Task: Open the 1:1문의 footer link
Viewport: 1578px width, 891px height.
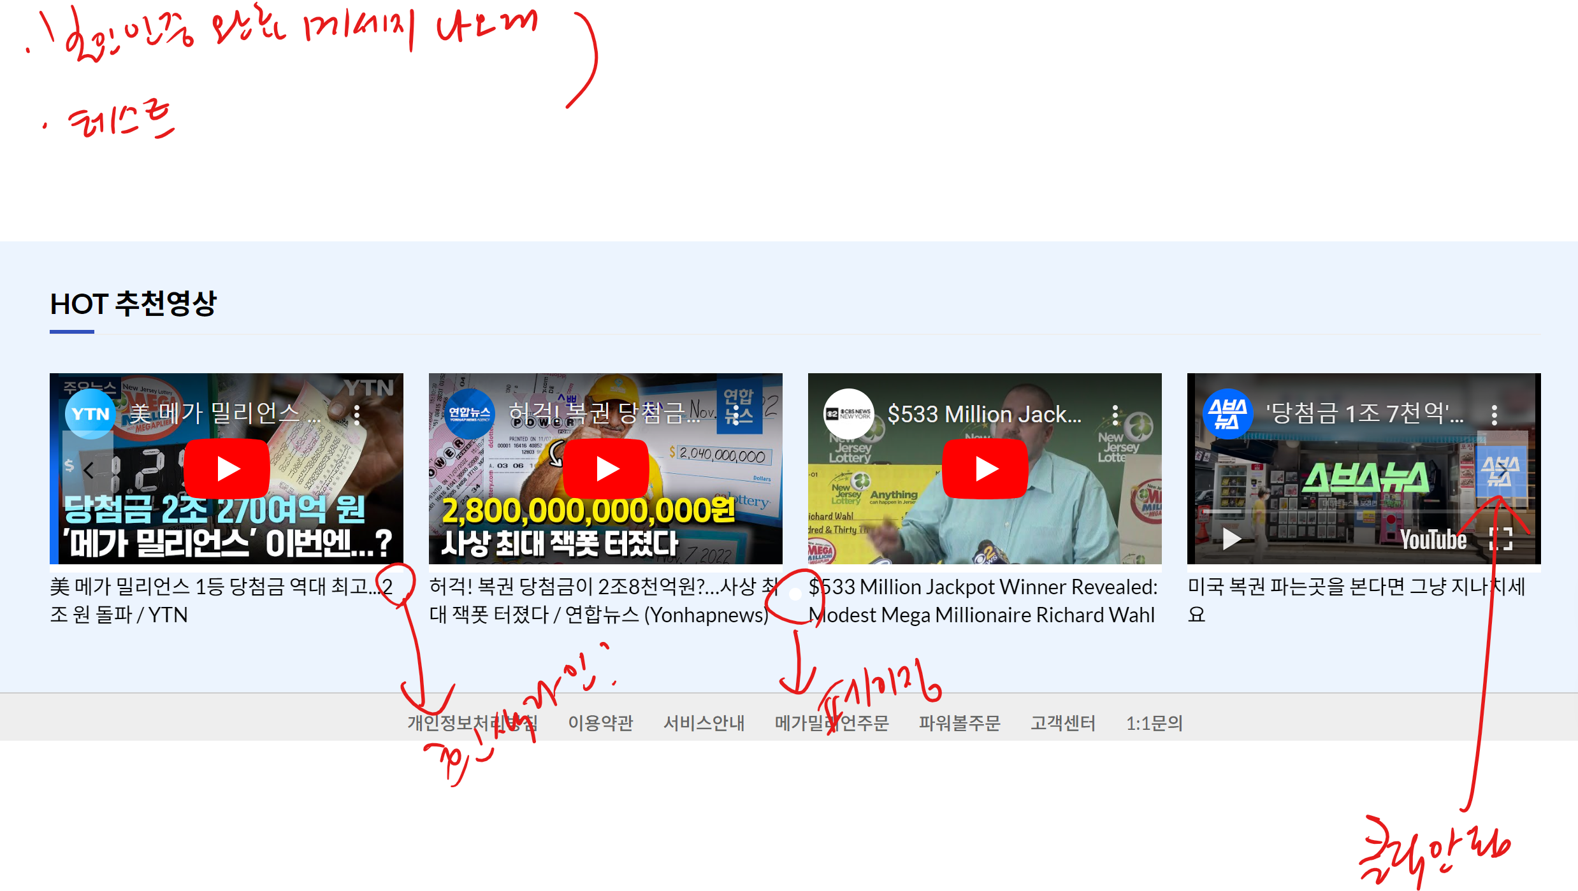Action: pos(1154,723)
